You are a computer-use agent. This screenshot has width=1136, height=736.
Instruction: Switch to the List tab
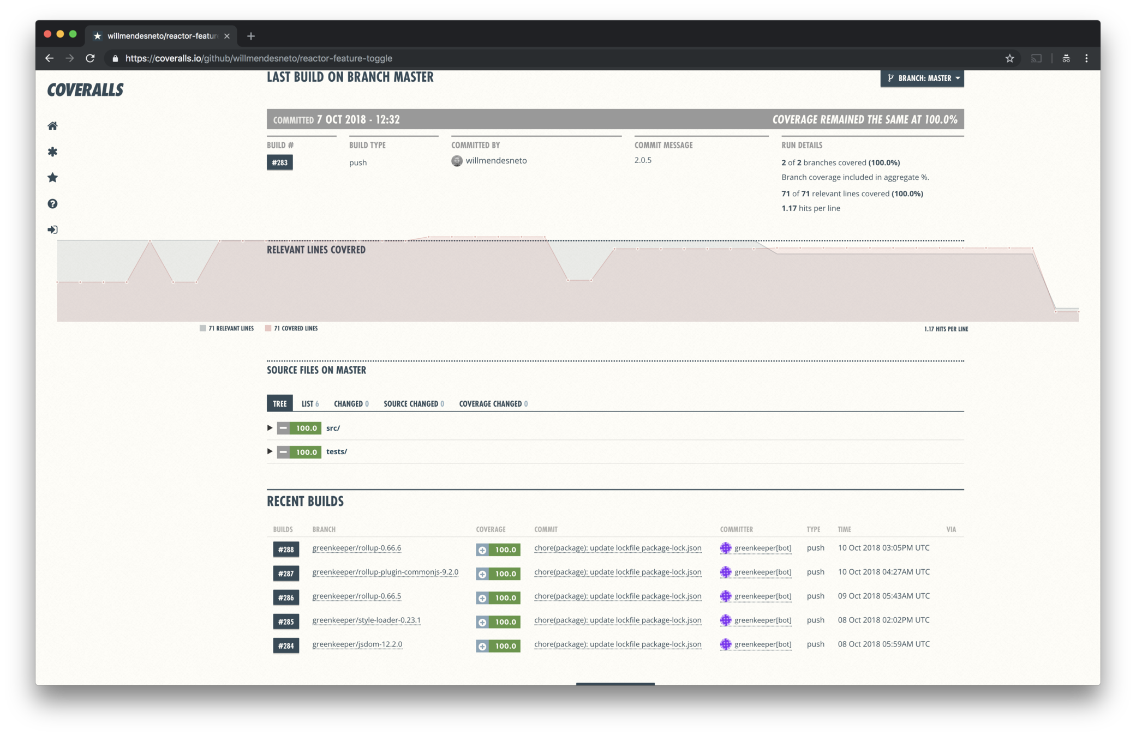[x=309, y=403]
